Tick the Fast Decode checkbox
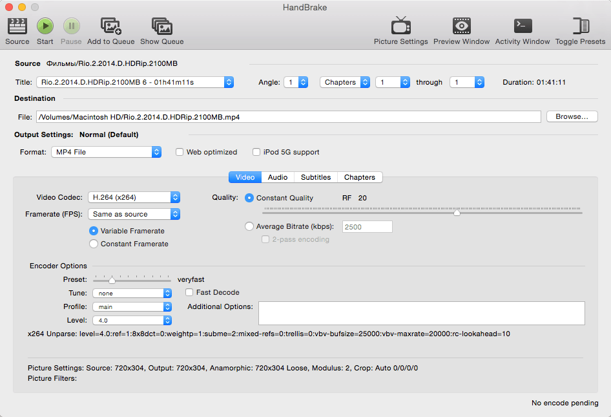The height and width of the screenshot is (417, 611). pos(189,292)
